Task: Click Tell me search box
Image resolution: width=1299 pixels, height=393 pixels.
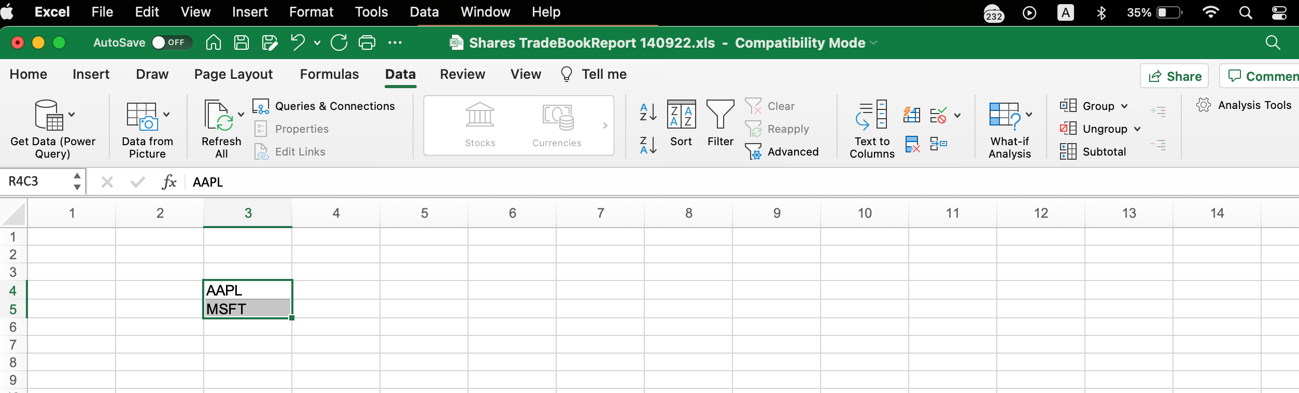Action: pos(594,74)
